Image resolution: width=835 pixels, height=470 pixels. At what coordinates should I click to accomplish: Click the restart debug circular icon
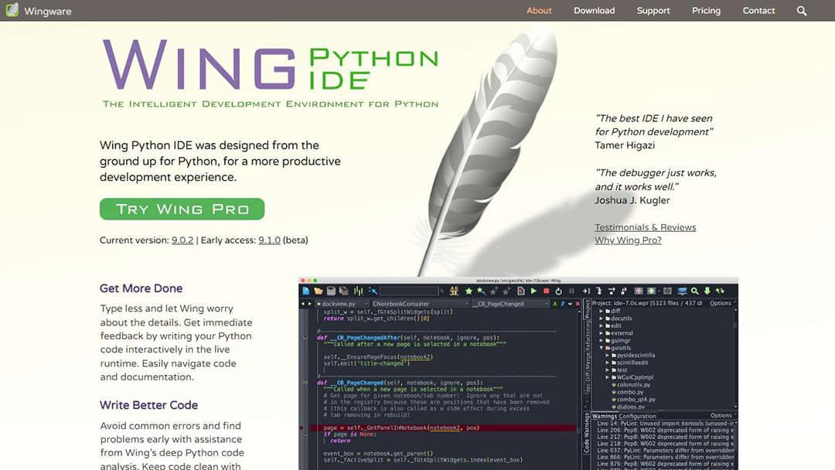click(559, 291)
